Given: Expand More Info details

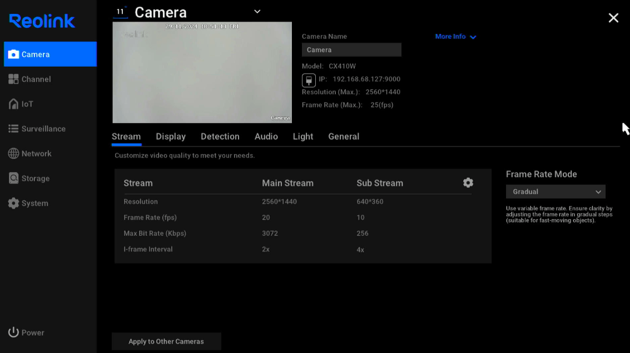Looking at the screenshot, I should pyautogui.click(x=455, y=37).
